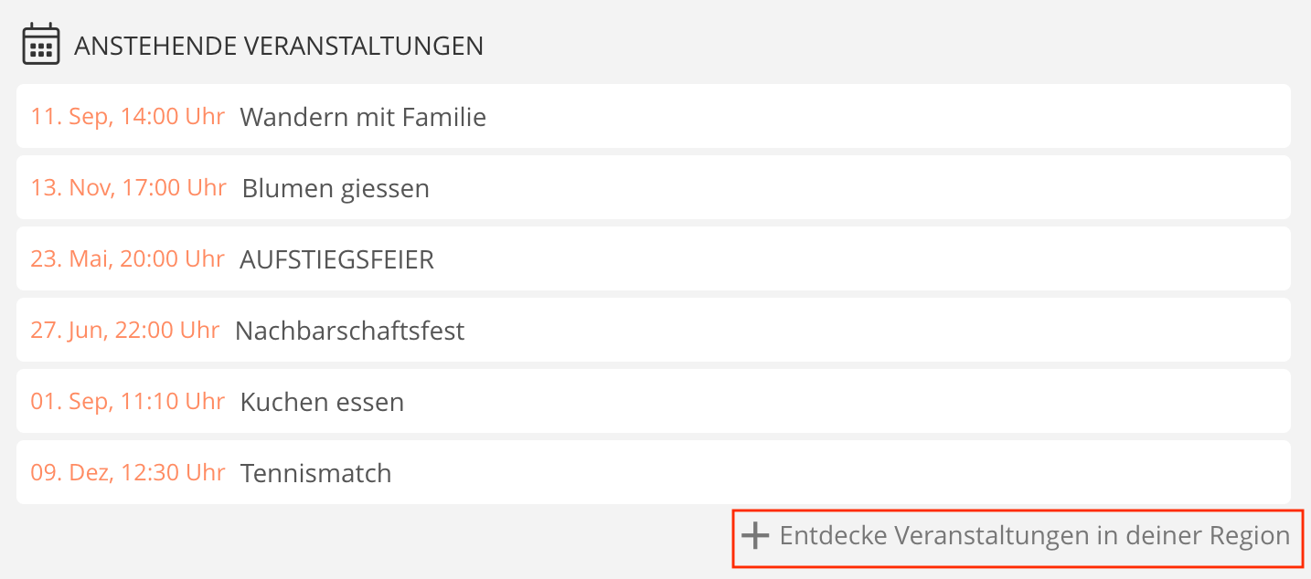Screen dimensions: 1311x579
Task: Select the Kuchen essen event
Action: [322, 402]
